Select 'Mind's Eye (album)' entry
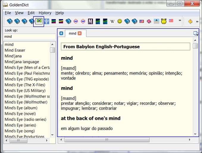The image size is (202, 153). [21, 108]
